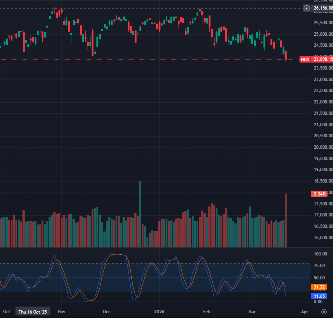This screenshot has height=318, width=333.
Task: Select the last tall red volume bar
Action: (286, 220)
